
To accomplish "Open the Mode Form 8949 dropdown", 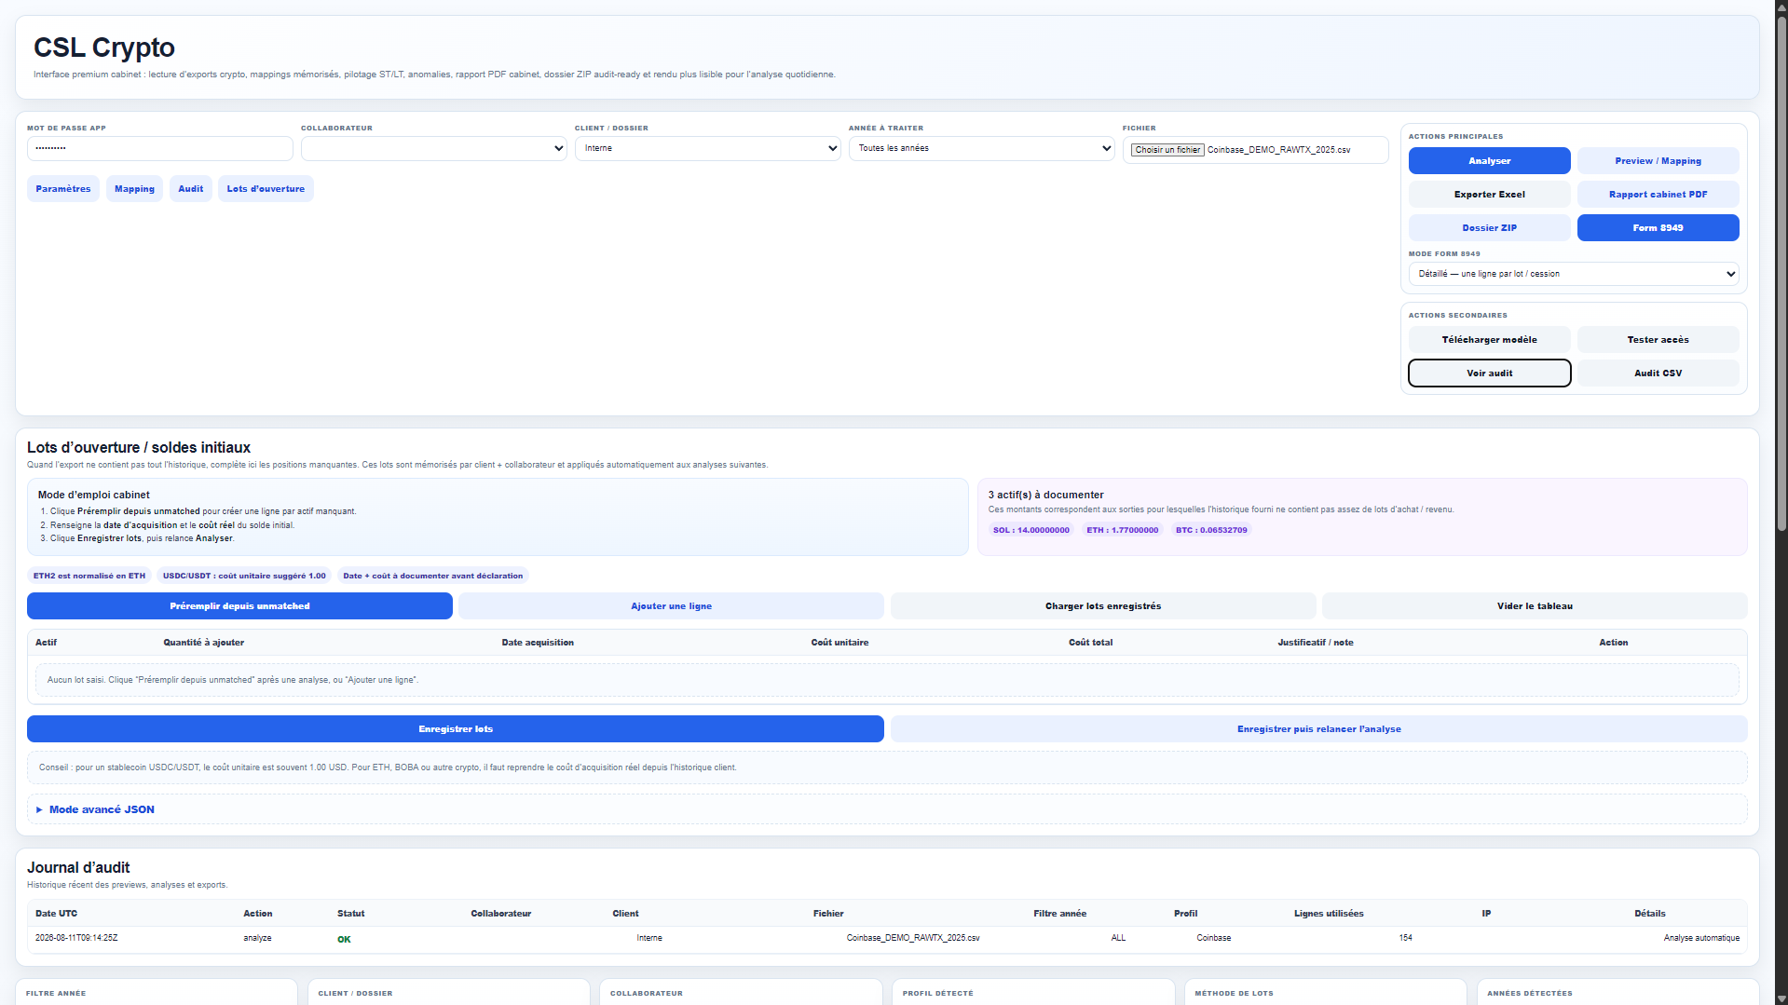I will pos(1574,274).
